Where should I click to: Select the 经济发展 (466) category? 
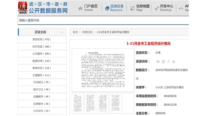42,47
